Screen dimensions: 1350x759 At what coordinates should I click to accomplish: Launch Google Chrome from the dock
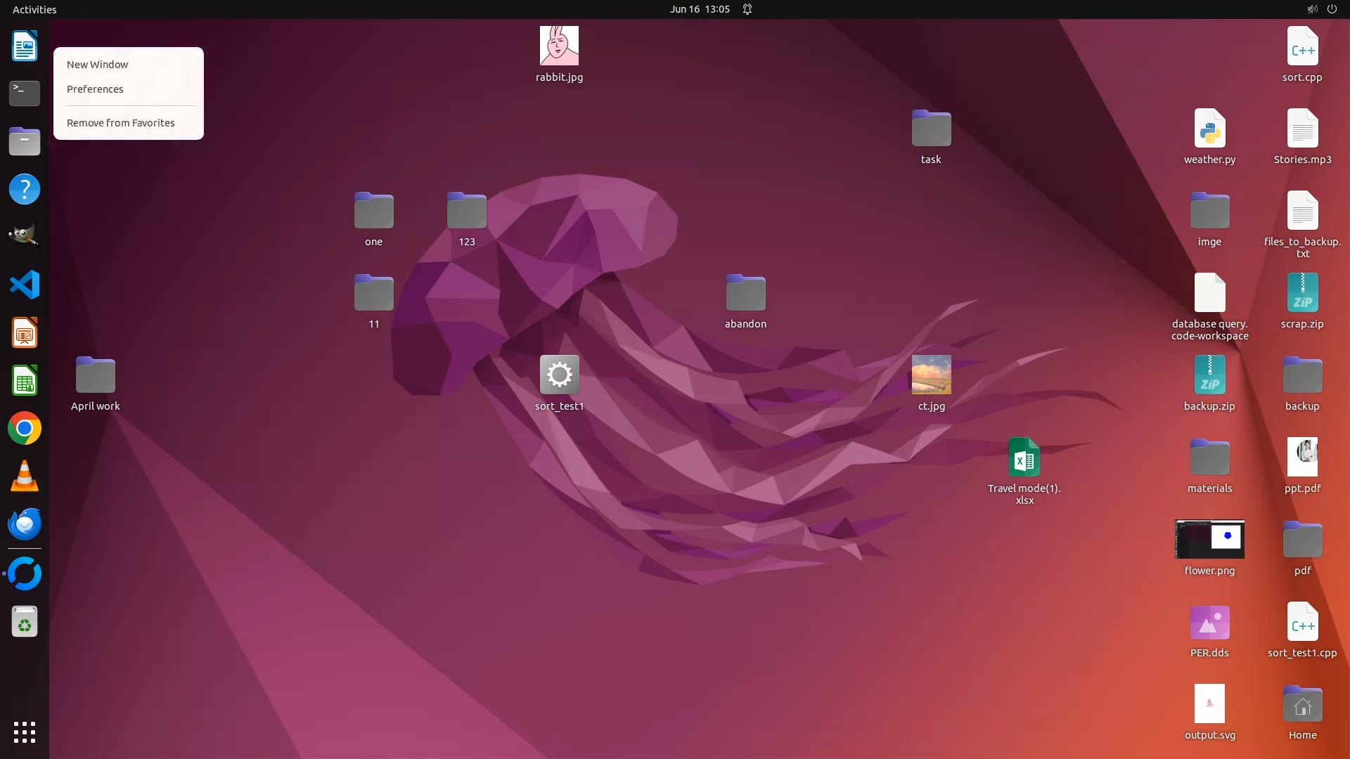(x=25, y=429)
